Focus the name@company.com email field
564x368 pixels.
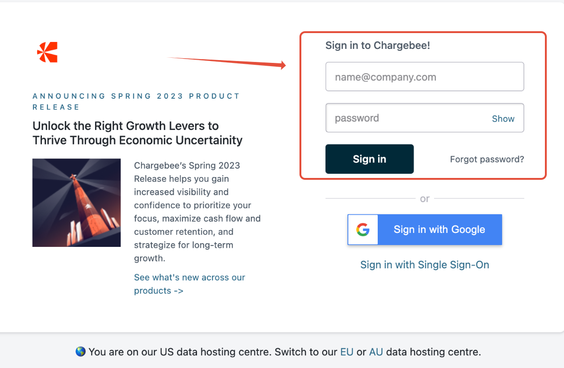coord(424,77)
